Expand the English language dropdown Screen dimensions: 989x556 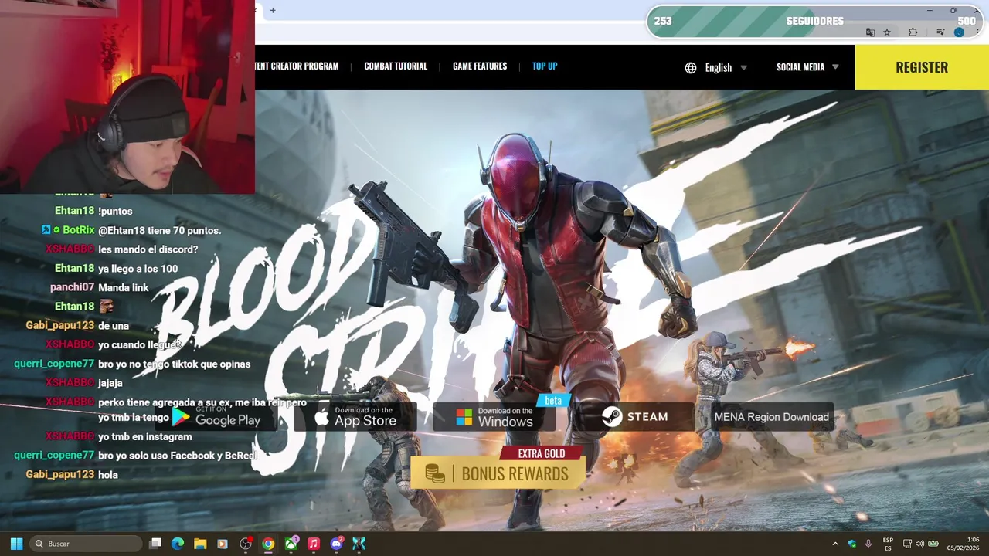pyautogui.click(x=726, y=67)
